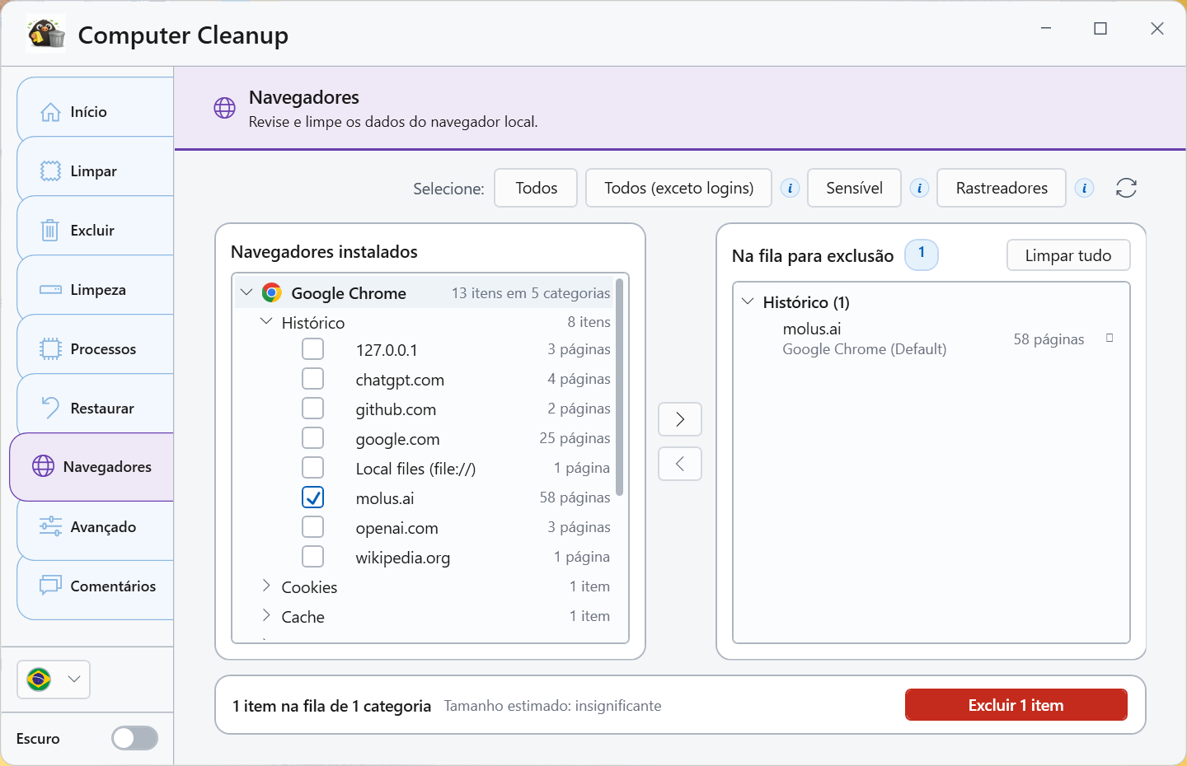Click "Revise e limpe os dados do navegador local."
Viewport: 1187px width, 766px height.
click(393, 122)
